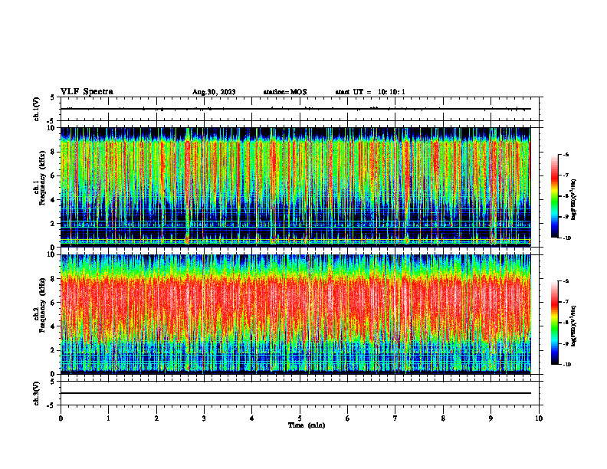Click time axis tick label "1"
This screenshot has height=469, width=607.
tap(108, 418)
